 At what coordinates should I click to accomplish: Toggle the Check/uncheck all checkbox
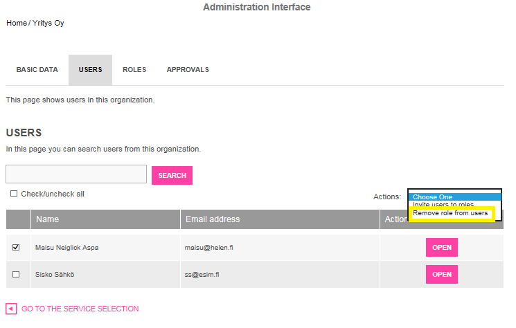coord(14,194)
